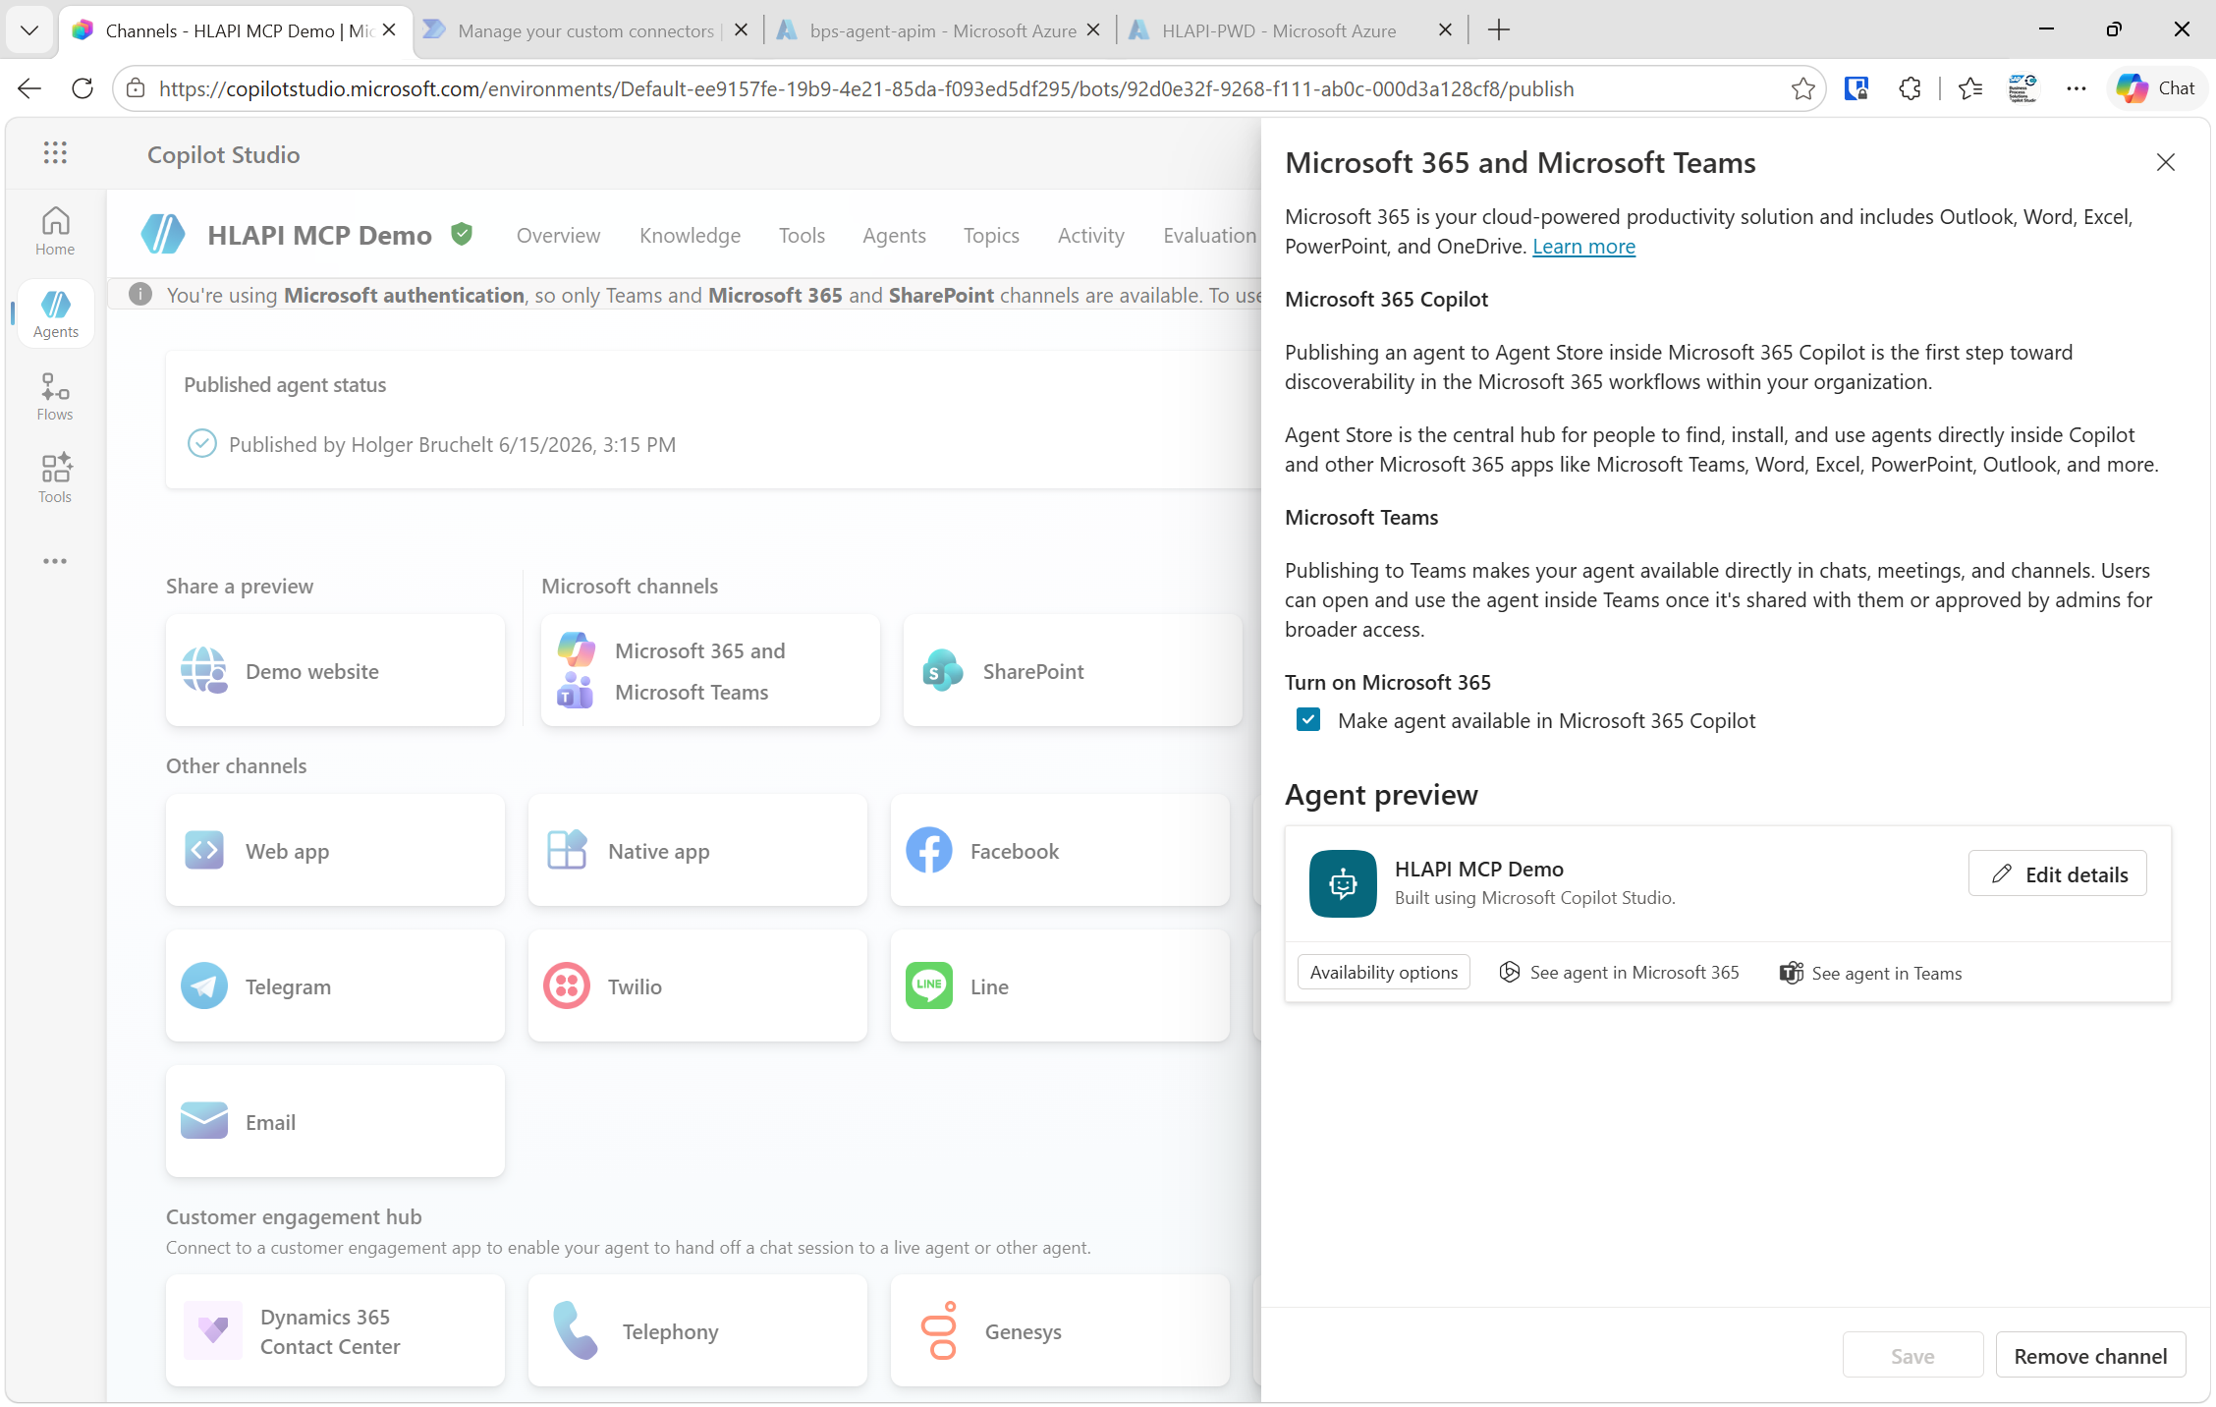Switch to HLAPI-PWD Azure tab

[x=1293, y=30]
